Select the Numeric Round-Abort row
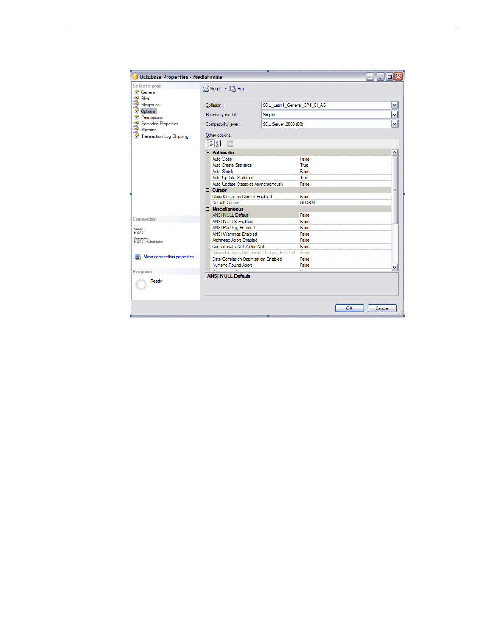This screenshot has height=644, width=497. 301,265
